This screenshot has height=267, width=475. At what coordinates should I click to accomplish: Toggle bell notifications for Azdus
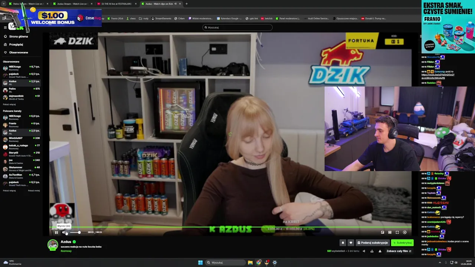tap(343, 243)
